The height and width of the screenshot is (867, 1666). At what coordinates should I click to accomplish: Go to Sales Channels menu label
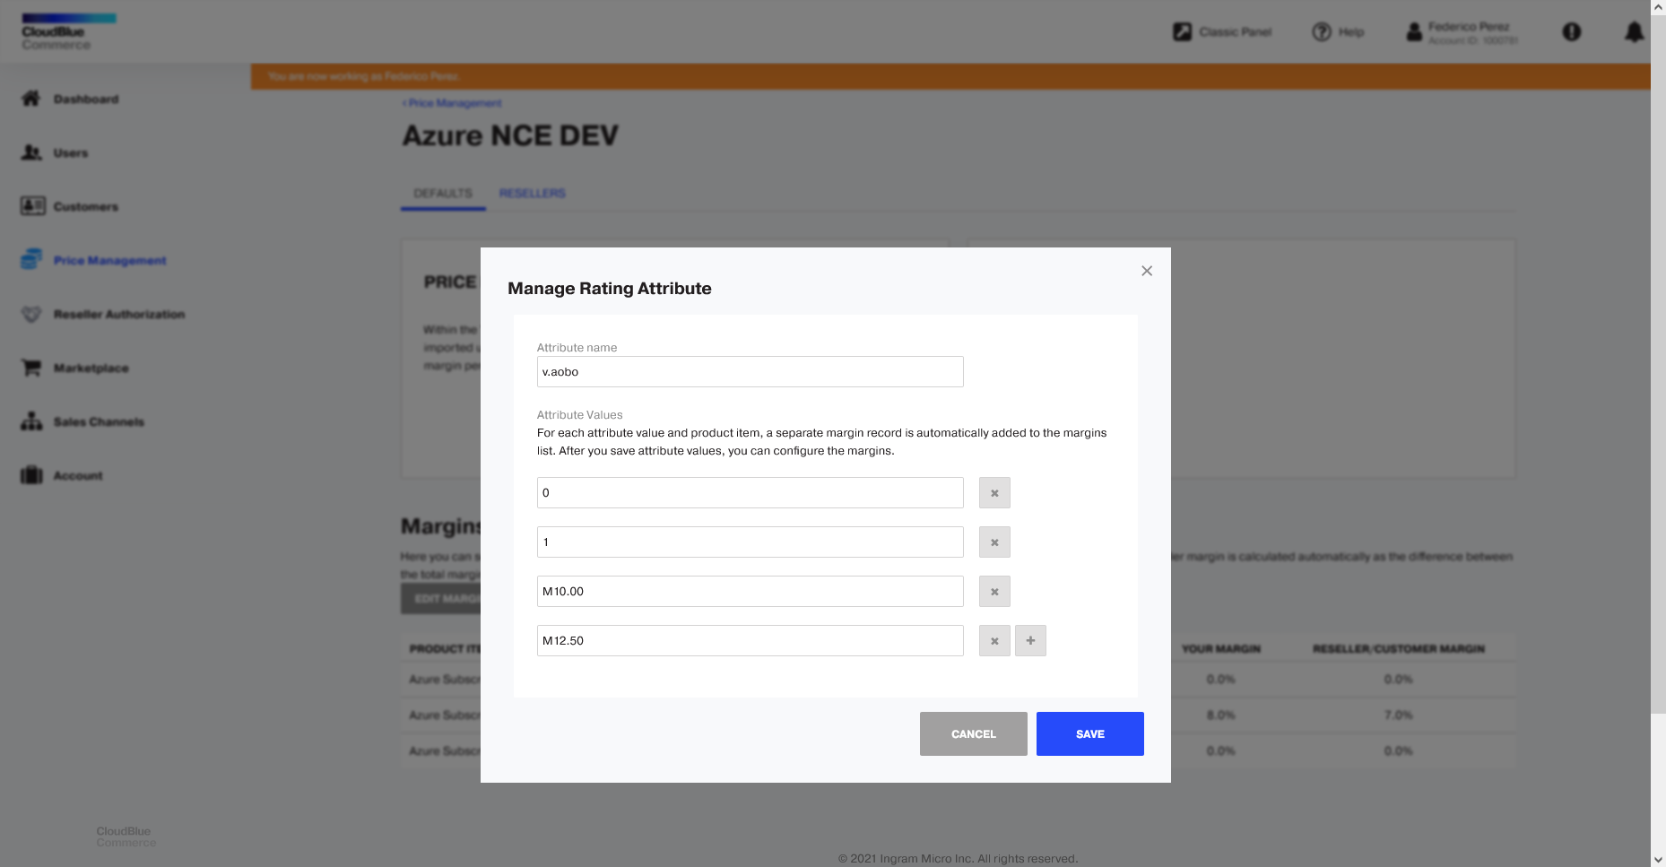coord(99,422)
